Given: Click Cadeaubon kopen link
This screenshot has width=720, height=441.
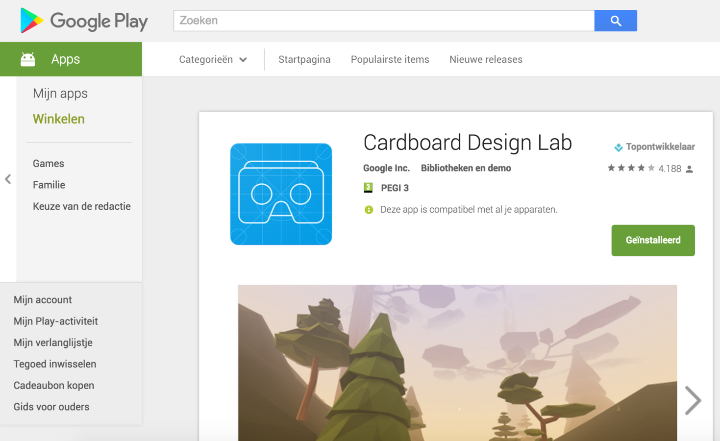Looking at the screenshot, I should point(53,385).
